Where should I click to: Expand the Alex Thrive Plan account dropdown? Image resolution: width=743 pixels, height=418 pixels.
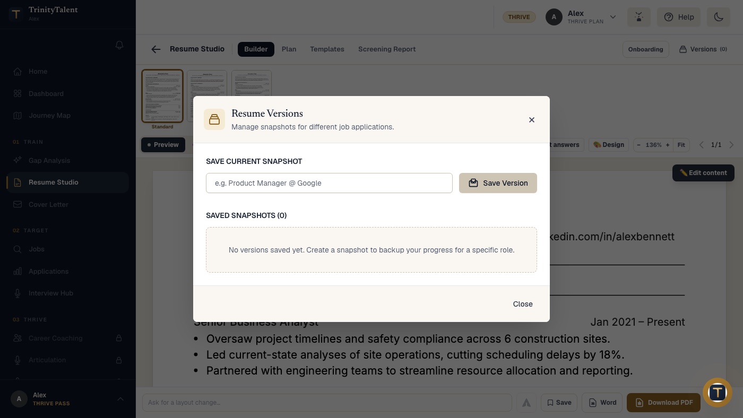(581, 17)
